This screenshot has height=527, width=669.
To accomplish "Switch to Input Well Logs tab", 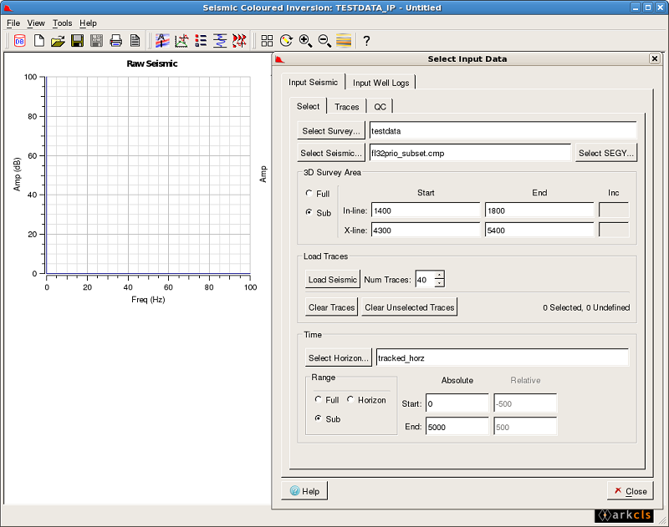I will click(380, 83).
